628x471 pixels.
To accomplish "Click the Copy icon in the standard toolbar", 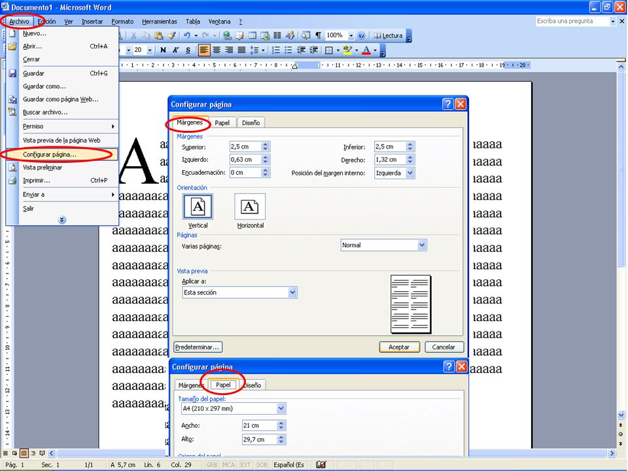I will (x=146, y=35).
